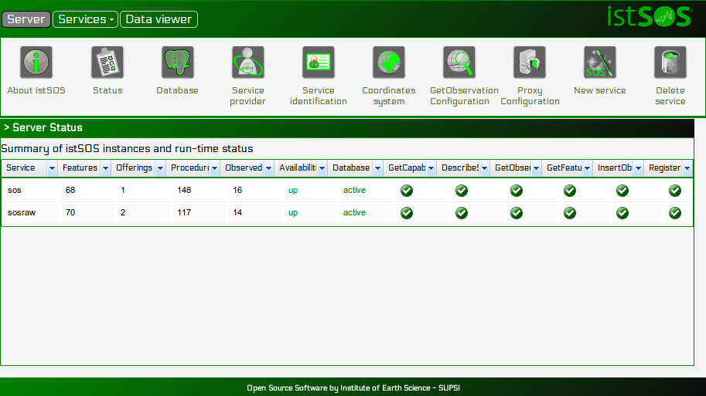Open the InsertObservation column dropdown arrow
The width and height of the screenshot is (706, 396).
[x=638, y=168]
